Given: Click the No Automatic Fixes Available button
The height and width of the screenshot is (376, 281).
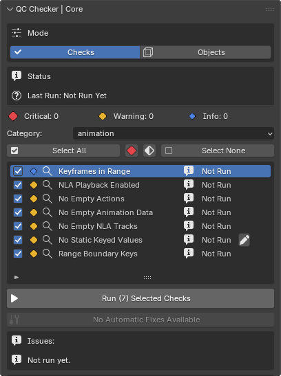Looking at the screenshot, I should pyautogui.click(x=140, y=320).
